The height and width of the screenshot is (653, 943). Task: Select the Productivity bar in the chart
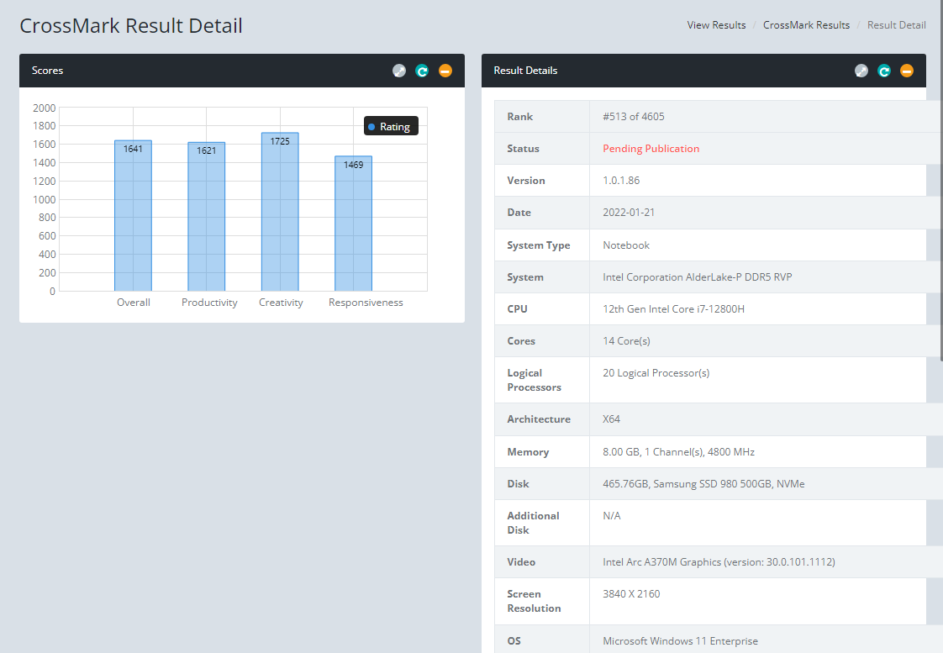coord(207,219)
